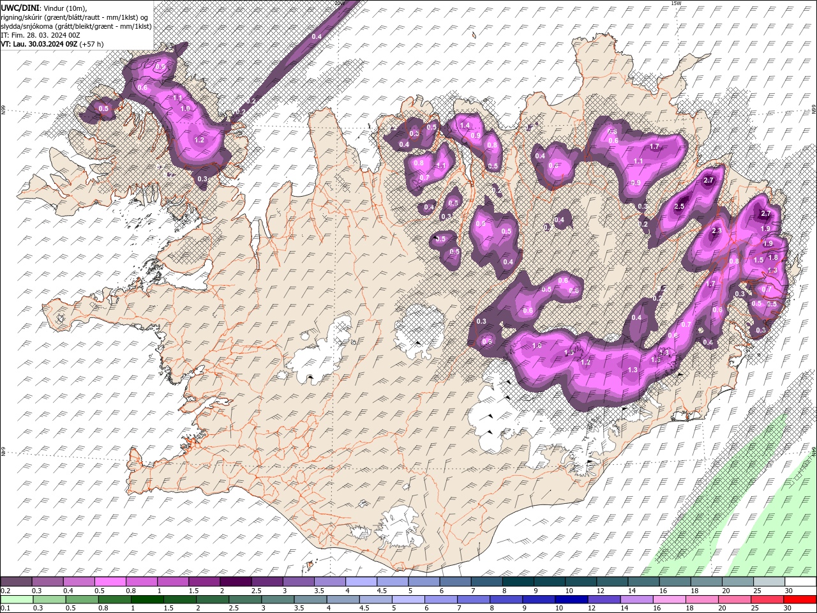Click the mauve 0.3 swatch, upper legend
The image size is (817, 613).
tap(48, 582)
